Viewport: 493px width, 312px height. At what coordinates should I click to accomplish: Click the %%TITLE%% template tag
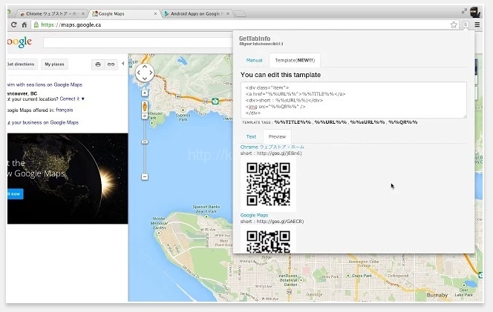[x=293, y=122]
